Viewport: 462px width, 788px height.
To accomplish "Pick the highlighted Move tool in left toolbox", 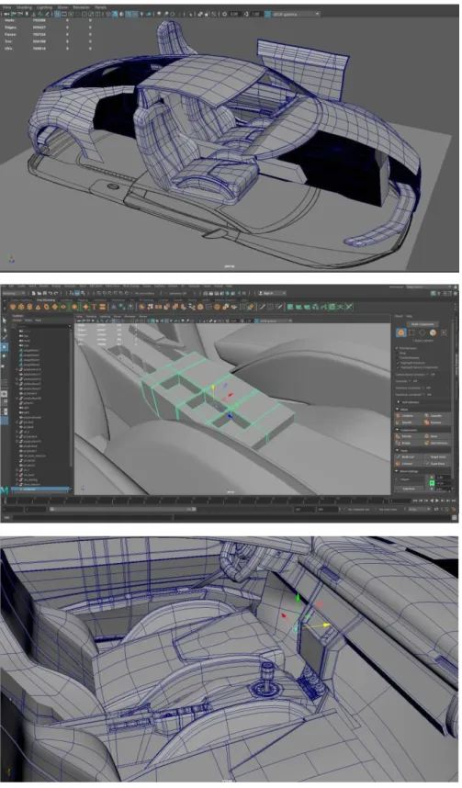I will coord(5,346).
